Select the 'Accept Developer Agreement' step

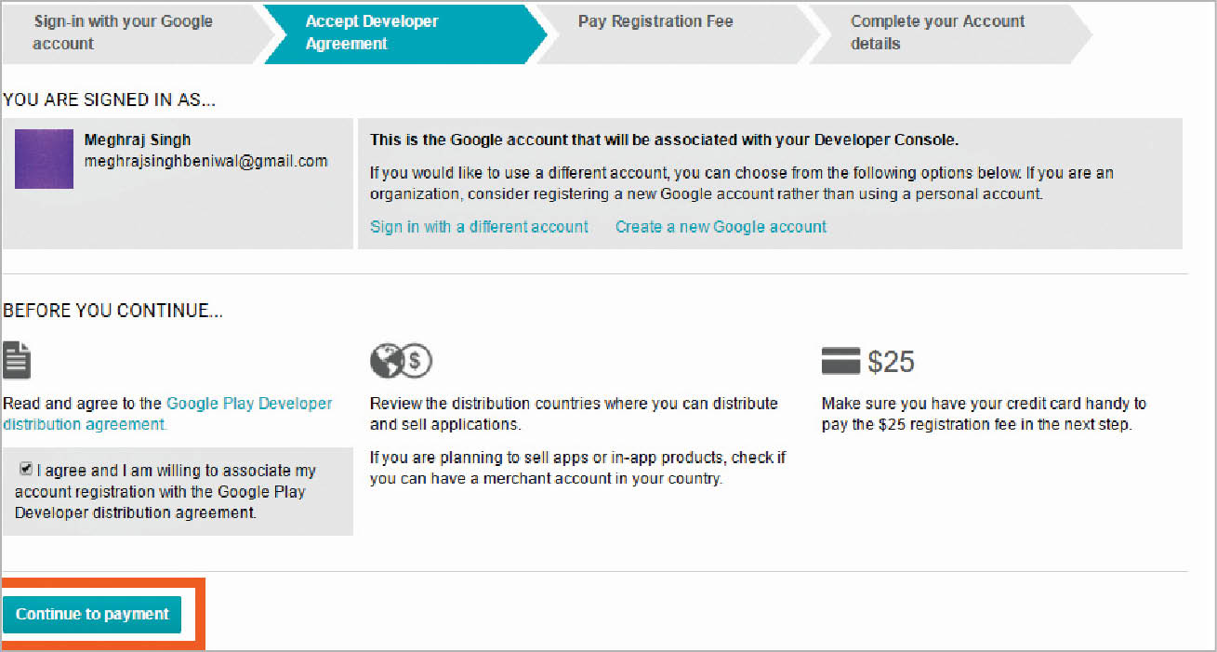[x=372, y=33]
